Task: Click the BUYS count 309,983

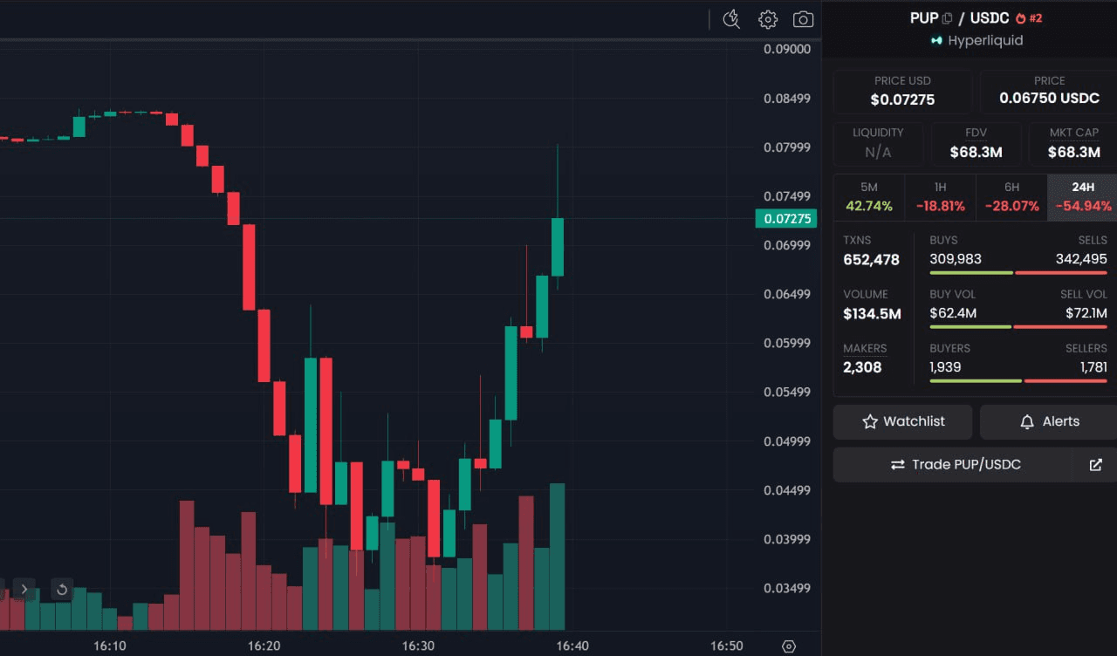Action: coord(956,259)
